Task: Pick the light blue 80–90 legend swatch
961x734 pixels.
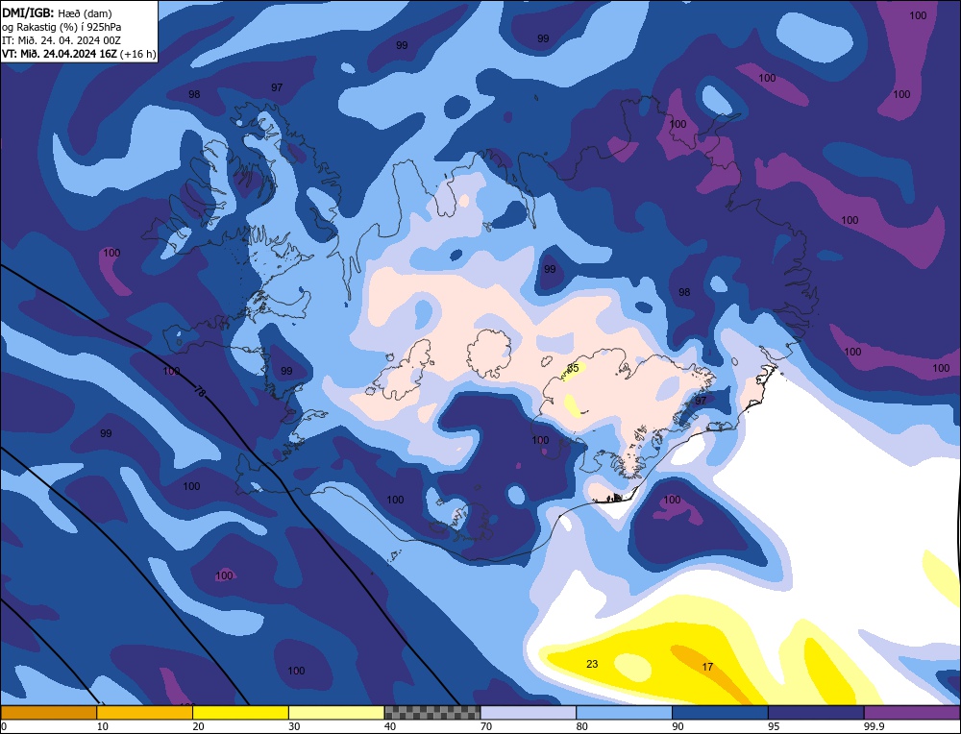Action: coord(624,712)
